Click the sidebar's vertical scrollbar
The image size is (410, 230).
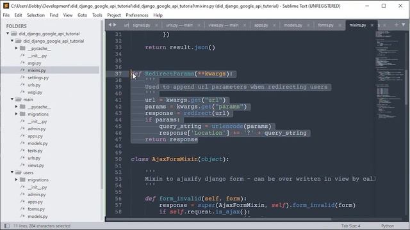102,104
